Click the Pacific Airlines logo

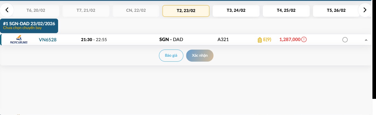(19, 40)
